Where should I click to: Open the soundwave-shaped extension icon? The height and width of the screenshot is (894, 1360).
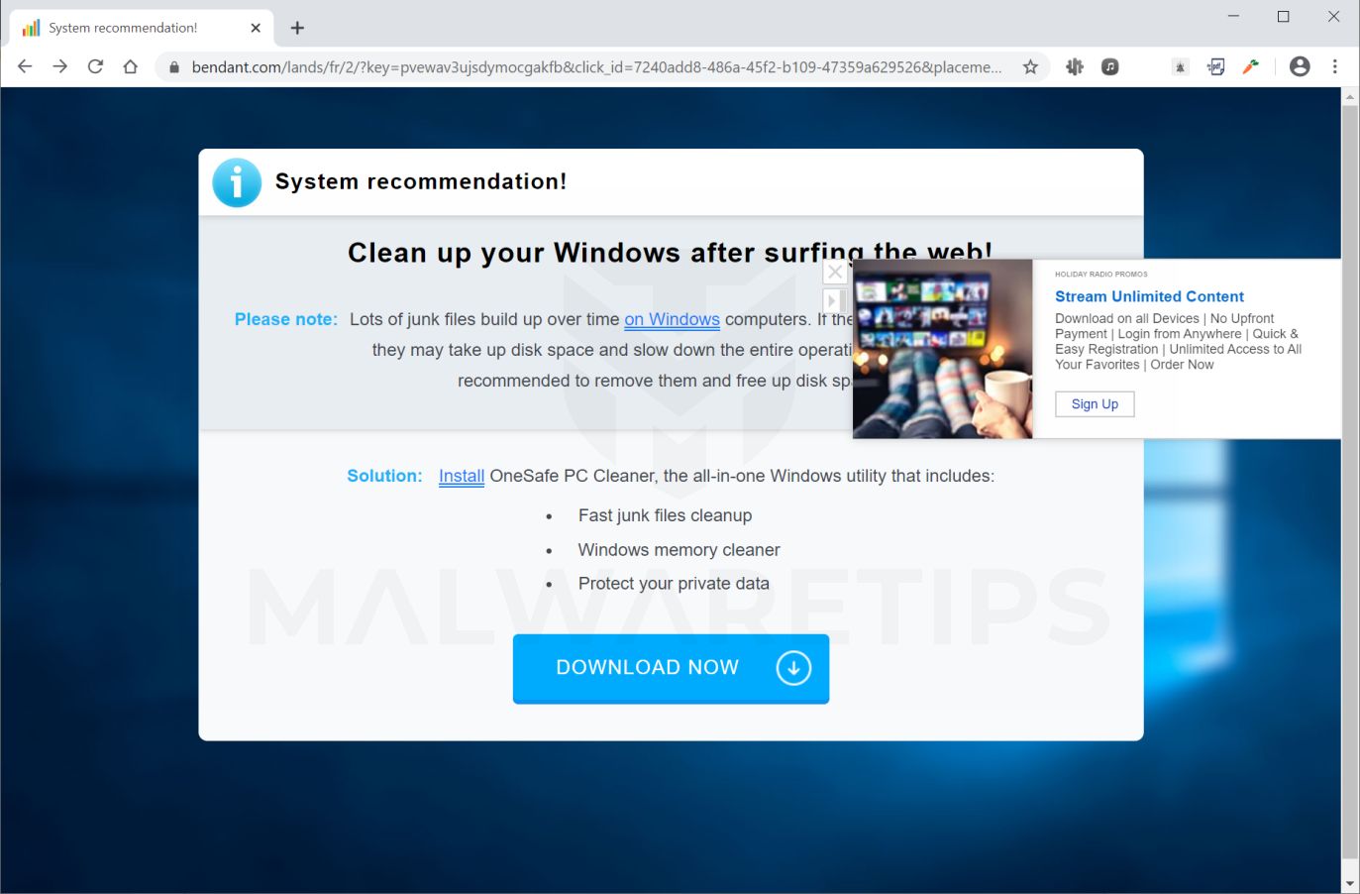(x=1075, y=66)
